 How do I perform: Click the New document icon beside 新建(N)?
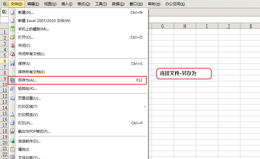pos(12,13)
